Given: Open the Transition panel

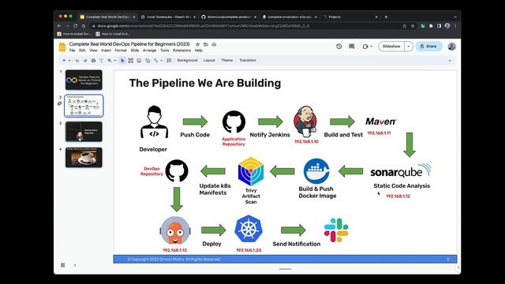Looking at the screenshot, I should coord(248,60).
